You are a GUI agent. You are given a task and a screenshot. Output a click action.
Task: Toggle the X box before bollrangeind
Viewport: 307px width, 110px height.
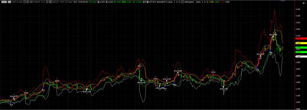183,2
